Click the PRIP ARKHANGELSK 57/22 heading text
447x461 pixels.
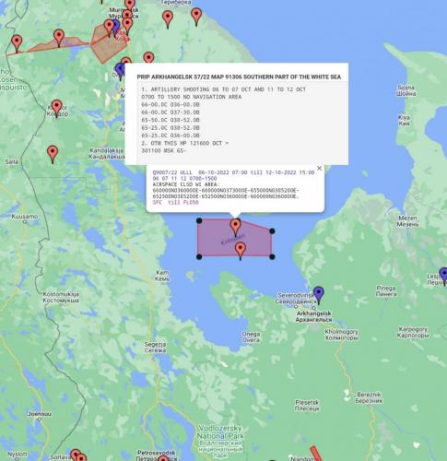pyautogui.click(x=239, y=77)
